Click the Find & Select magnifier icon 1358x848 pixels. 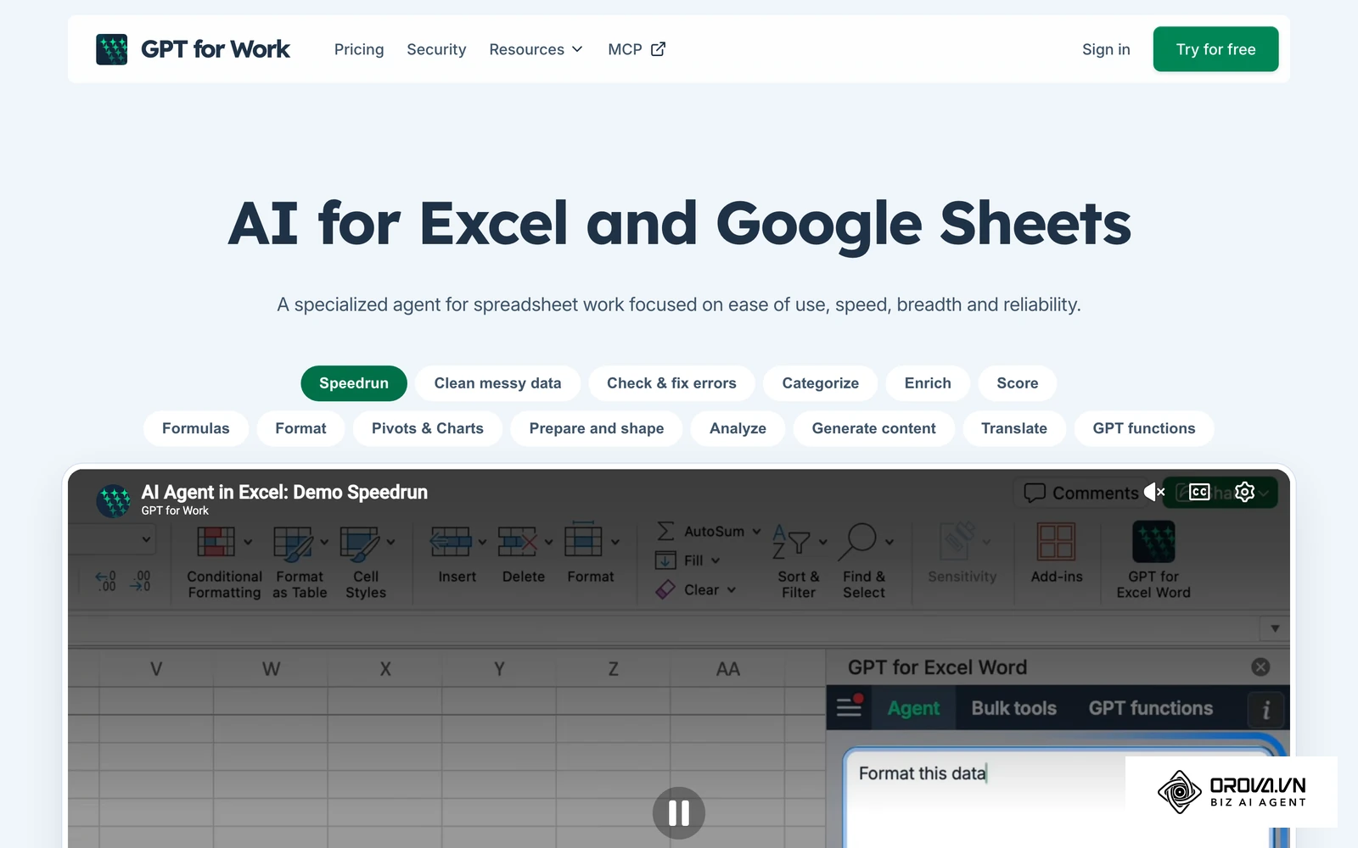(857, 542)
